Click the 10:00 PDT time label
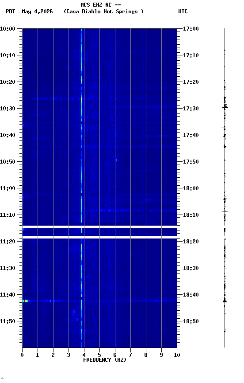Image resolution: width=244 pixels, height=383 pixels. coord(8,29)
